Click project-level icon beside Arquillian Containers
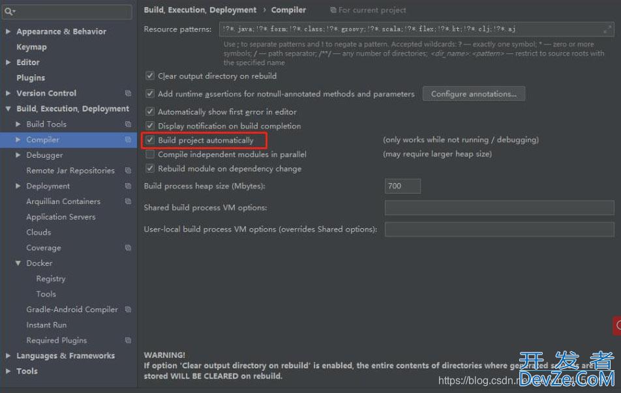The image size is (621, 393). click(128, 201)
